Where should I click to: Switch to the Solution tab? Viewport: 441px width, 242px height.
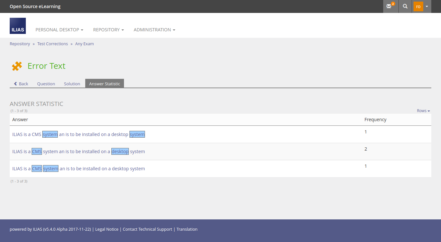coord(72,84)
